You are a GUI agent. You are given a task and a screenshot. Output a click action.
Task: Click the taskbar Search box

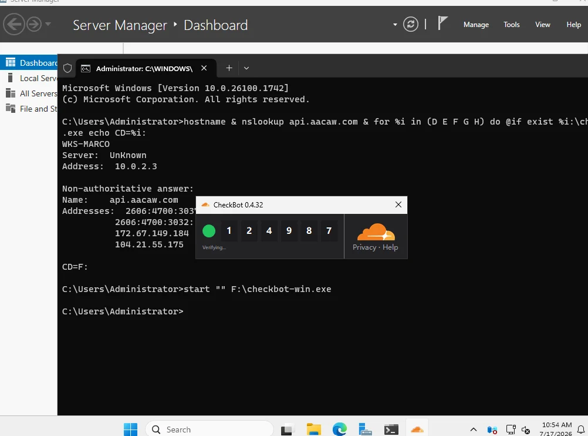click(x=209, y=429)
